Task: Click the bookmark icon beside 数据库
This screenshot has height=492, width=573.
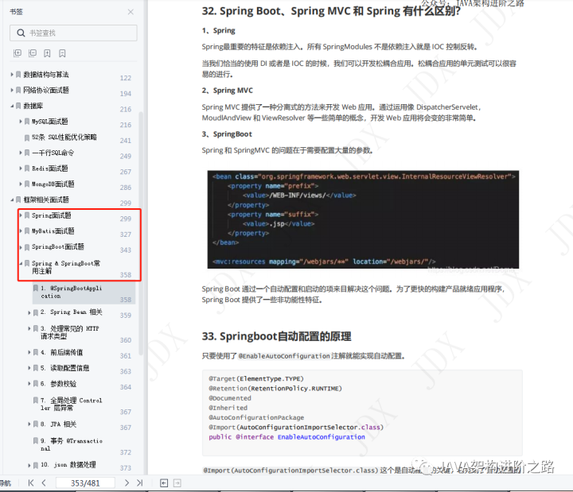Action: coord(18,106)
